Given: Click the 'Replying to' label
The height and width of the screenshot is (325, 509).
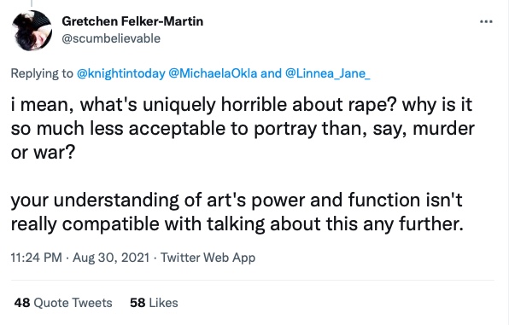Looking at the screenshot, I should (x=42, y=73).
